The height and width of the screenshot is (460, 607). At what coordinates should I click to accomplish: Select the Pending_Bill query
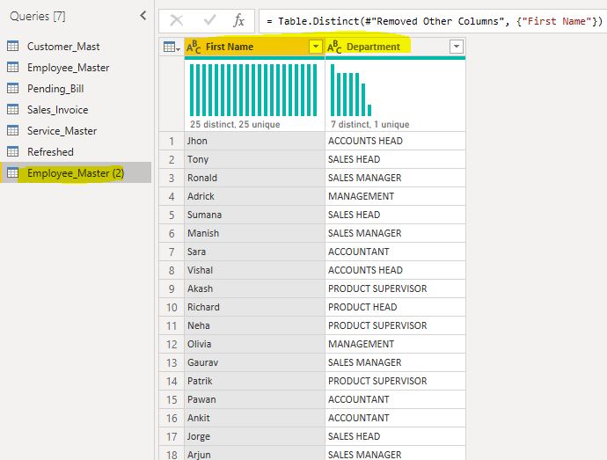click(76, 89)
